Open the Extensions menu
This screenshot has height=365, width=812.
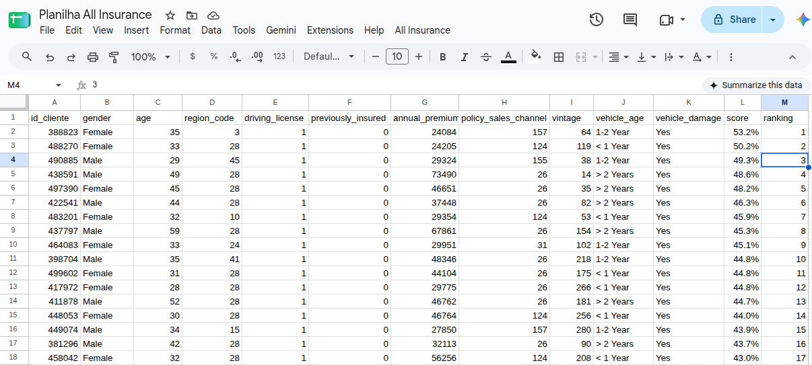(330, 30)
